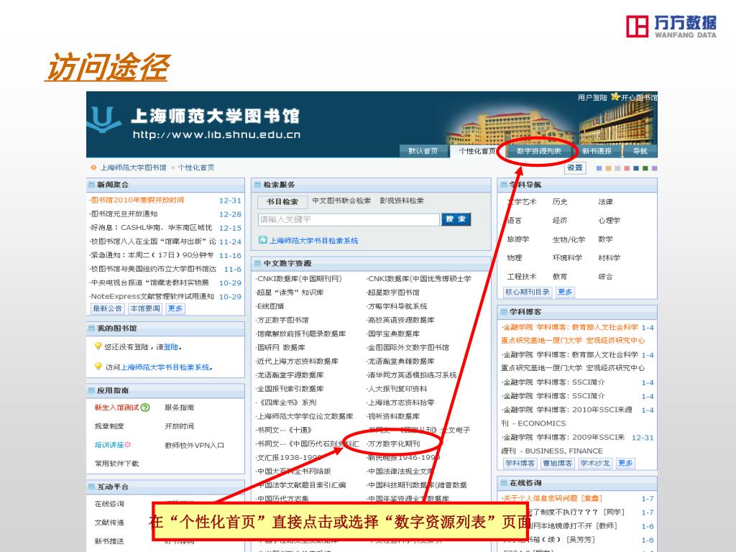The width and height of the screenshot is (736, 552).
Task: Open the 新生入馆测试 link
Action: click(x=117, y=408)
